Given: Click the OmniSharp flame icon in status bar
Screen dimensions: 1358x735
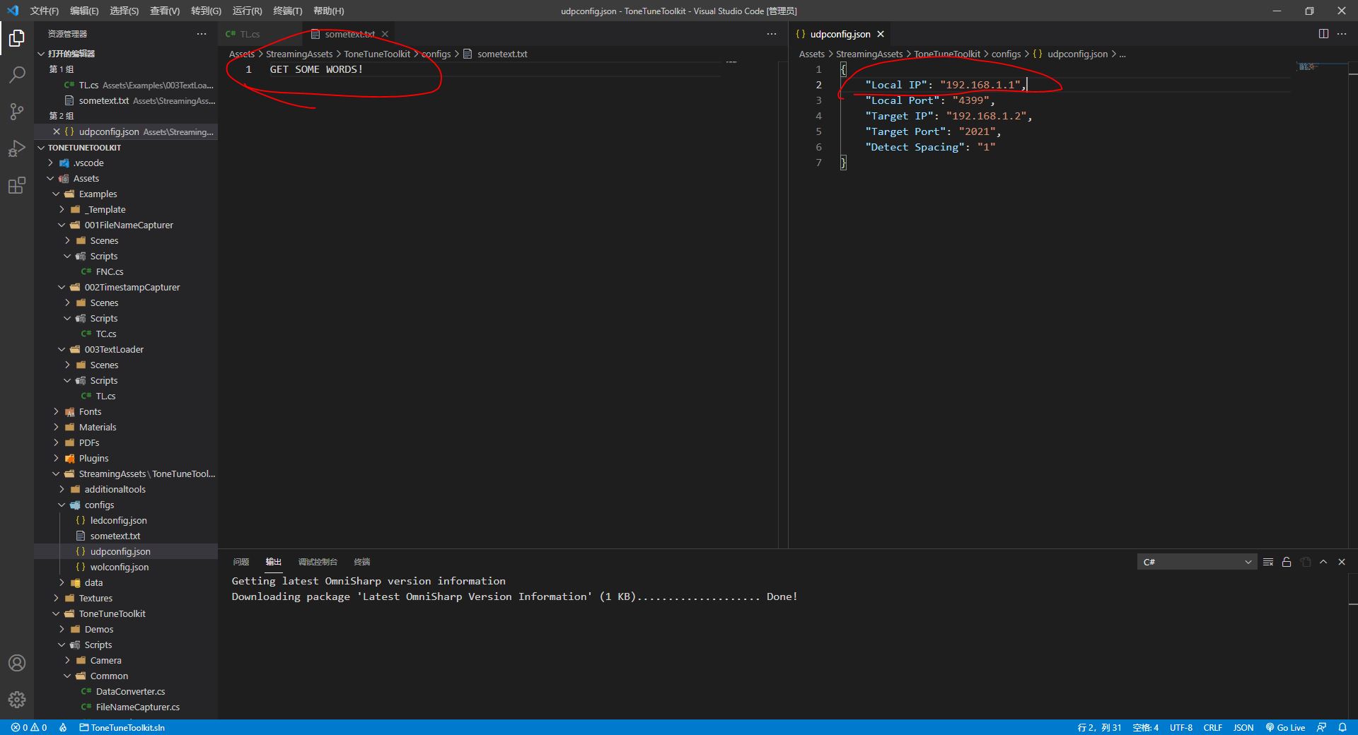Looking at the screenshot, I should coord(63,727).
